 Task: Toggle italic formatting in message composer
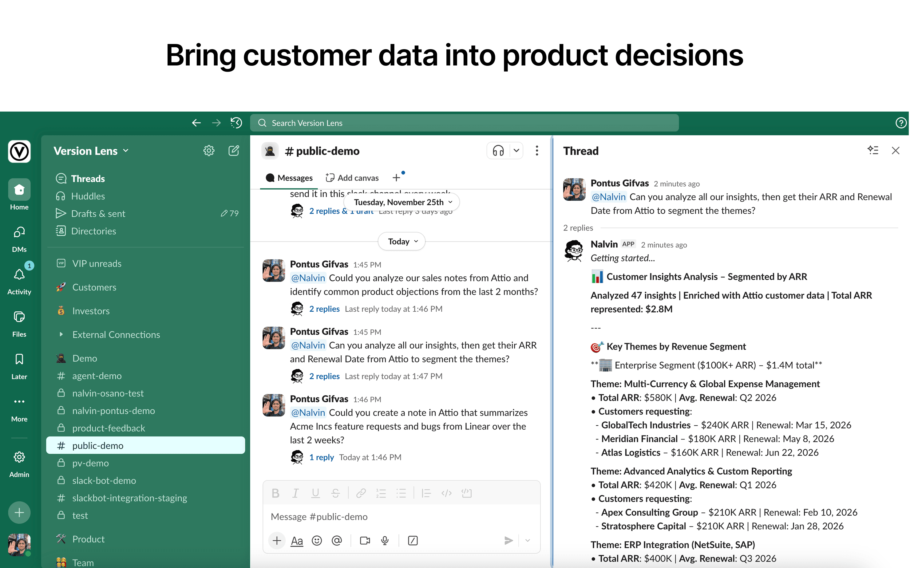click(295, 493)
